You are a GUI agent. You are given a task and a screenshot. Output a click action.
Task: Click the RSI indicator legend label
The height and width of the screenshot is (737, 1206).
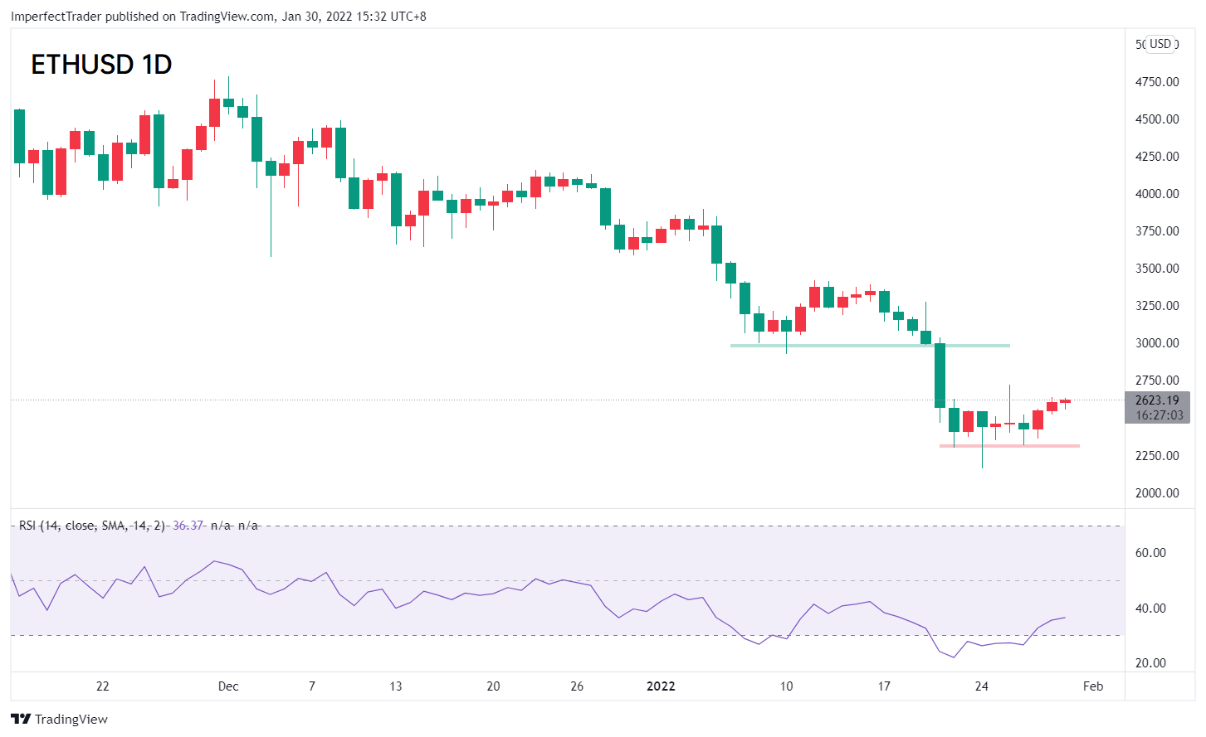(x=91, y=526)
